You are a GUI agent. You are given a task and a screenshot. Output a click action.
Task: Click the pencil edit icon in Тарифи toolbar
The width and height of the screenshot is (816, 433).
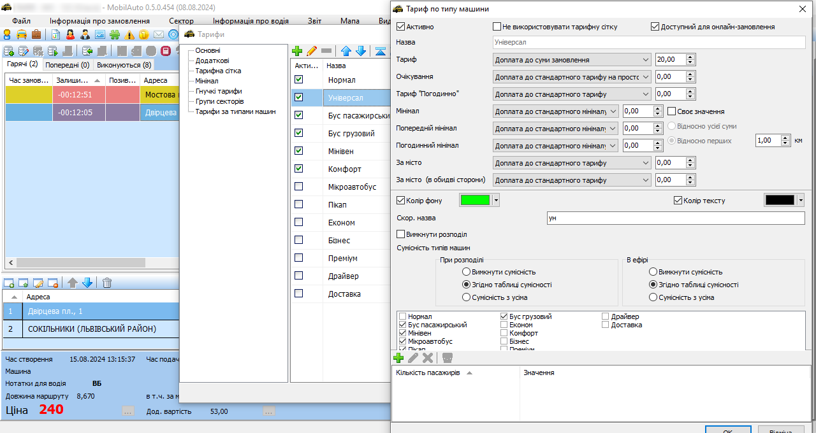312,51
